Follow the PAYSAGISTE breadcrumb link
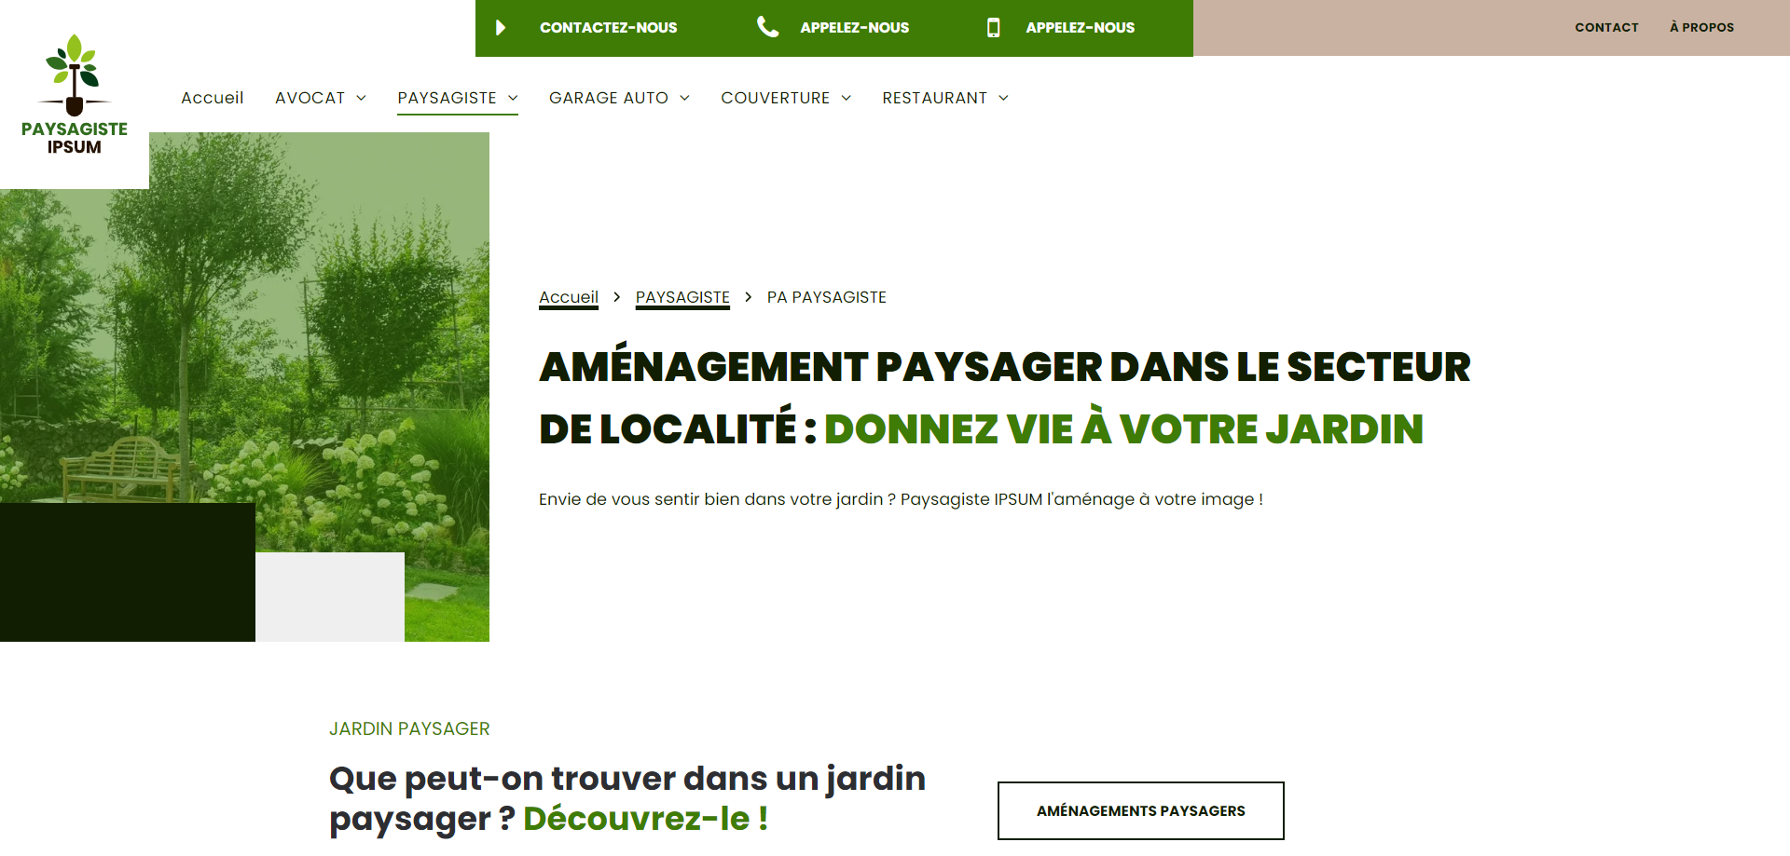 [682, 297]
